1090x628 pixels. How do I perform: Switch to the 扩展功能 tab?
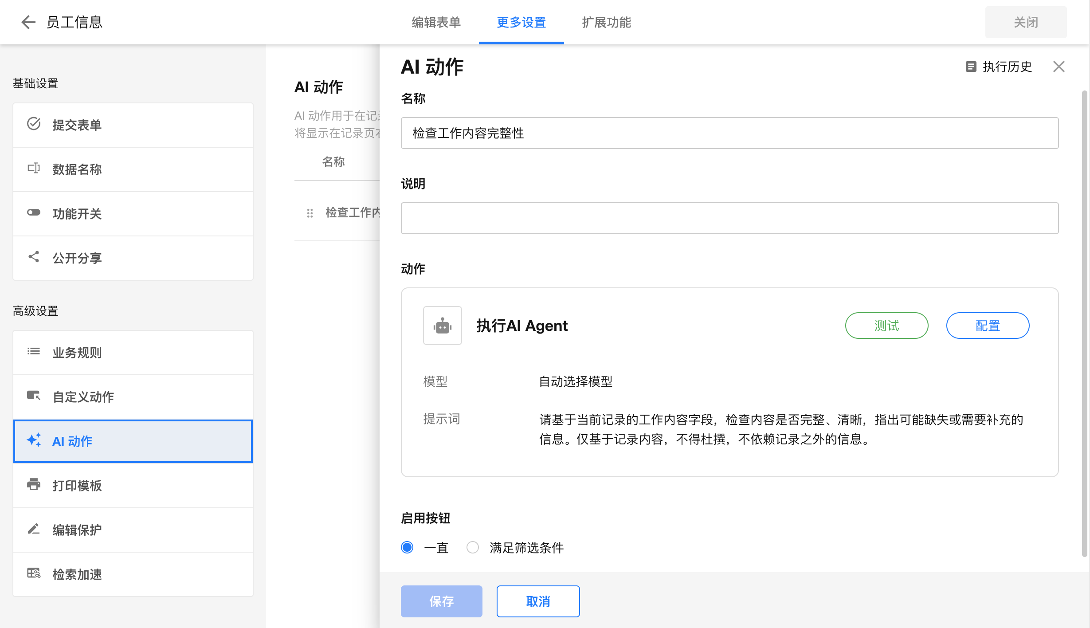click(x=606, y=22)
